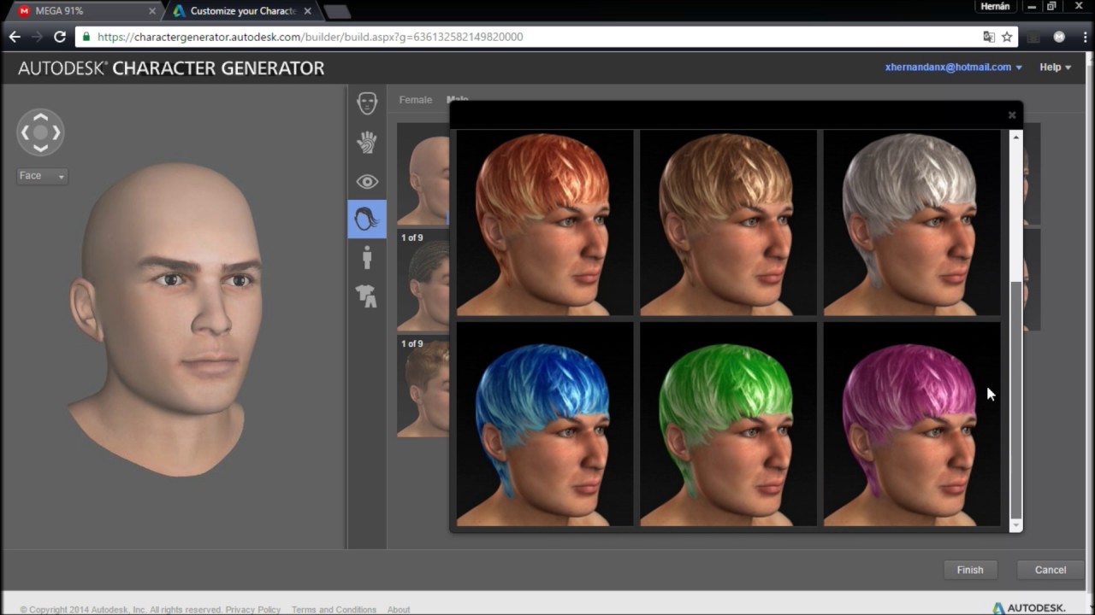Viewport: 1095px width, 615px height.
Task: Go back in browser history
Action: [15, 37]
